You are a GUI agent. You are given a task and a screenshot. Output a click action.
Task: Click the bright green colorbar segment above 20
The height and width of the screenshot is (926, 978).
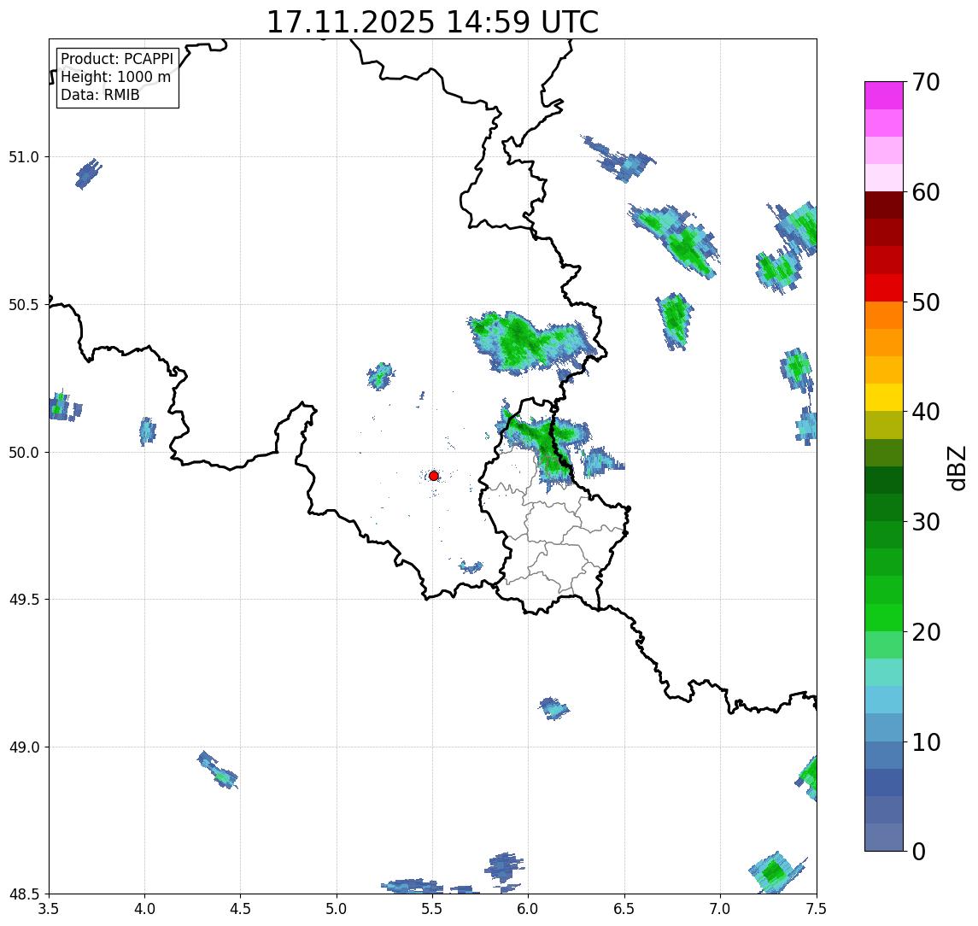(x=884, y=617)
